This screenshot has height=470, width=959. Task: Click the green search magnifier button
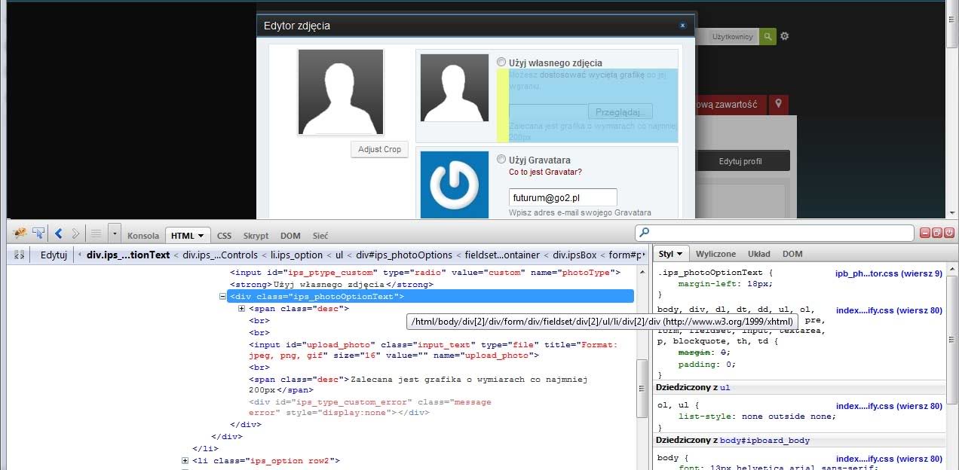(768, 36)
